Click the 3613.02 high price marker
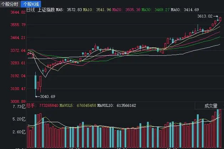This screenshot has width=224, height=149. [204, 16]
